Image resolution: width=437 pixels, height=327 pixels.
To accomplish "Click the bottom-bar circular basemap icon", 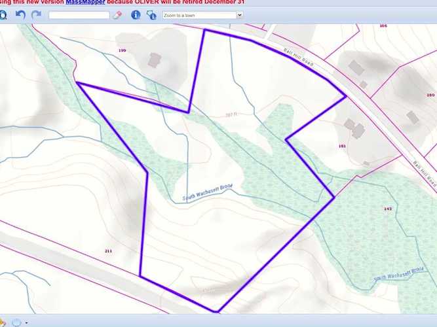I will pos(16,322).
